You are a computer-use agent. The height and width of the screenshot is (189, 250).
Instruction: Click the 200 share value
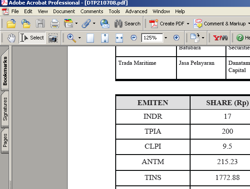pyautogui.click(x=227, y=131)
